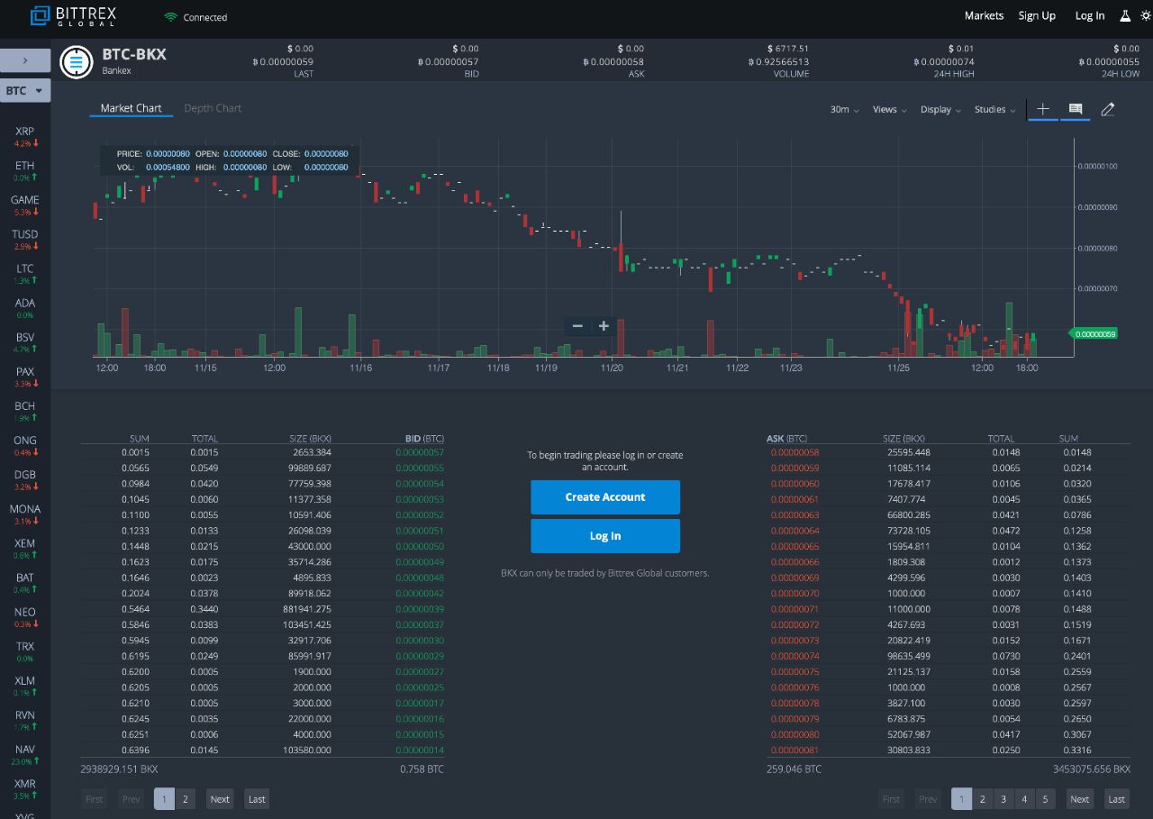This screenshot has width=1153, height=819.
Task: Click Last under the ask table
Action: point(1117,799)
